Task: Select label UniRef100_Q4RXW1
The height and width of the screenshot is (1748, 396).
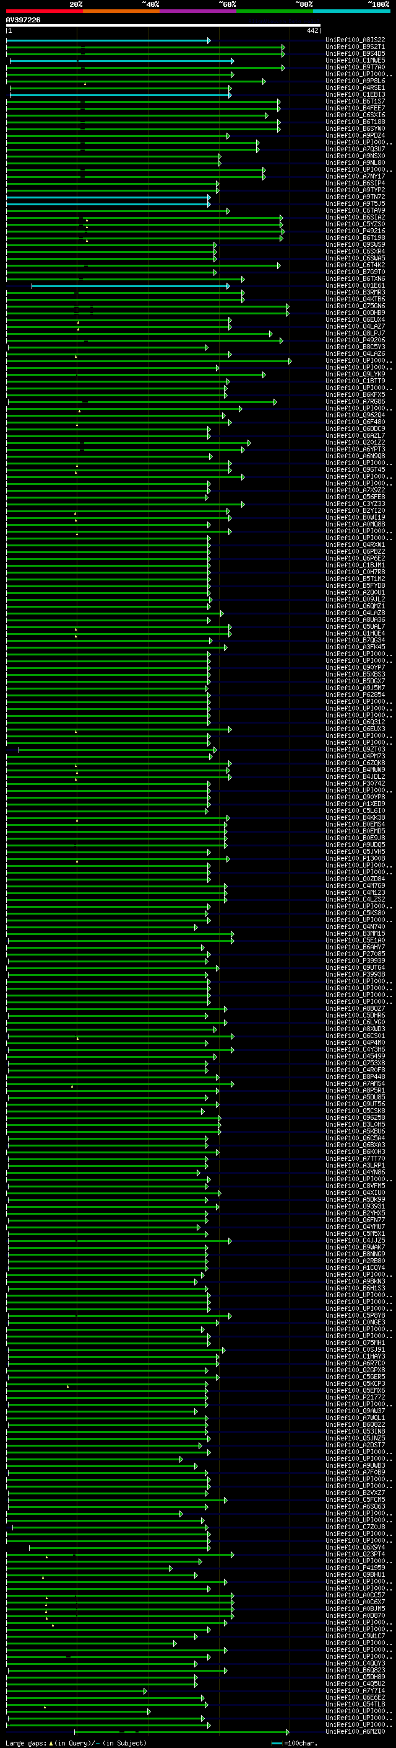Action: 355,545
